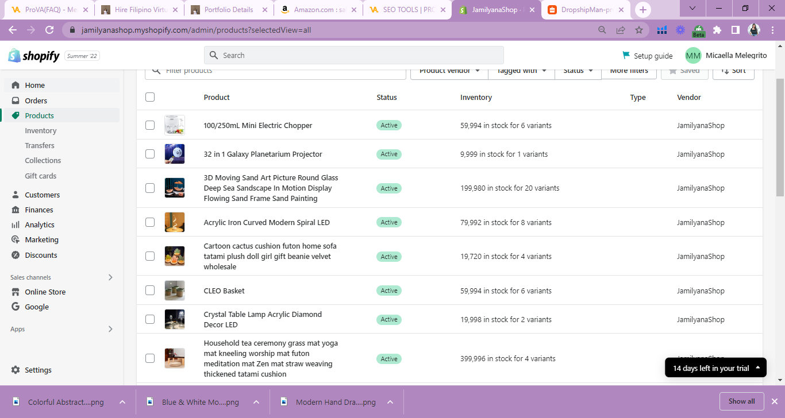The height and width of the screenshot is (418, 785).
Task: Expand the trial days remaining banner
Action: 715,368
